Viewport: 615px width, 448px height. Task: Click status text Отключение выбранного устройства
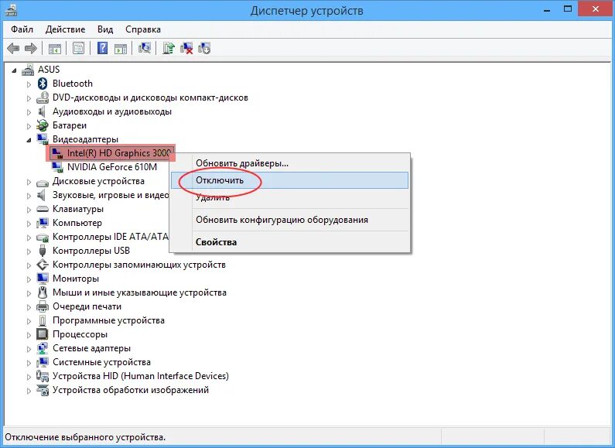point(85,437)
